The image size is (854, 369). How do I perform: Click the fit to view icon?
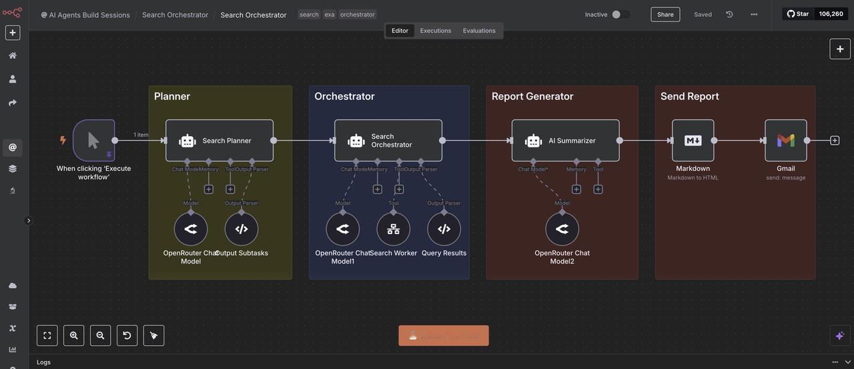coord(47,335)
